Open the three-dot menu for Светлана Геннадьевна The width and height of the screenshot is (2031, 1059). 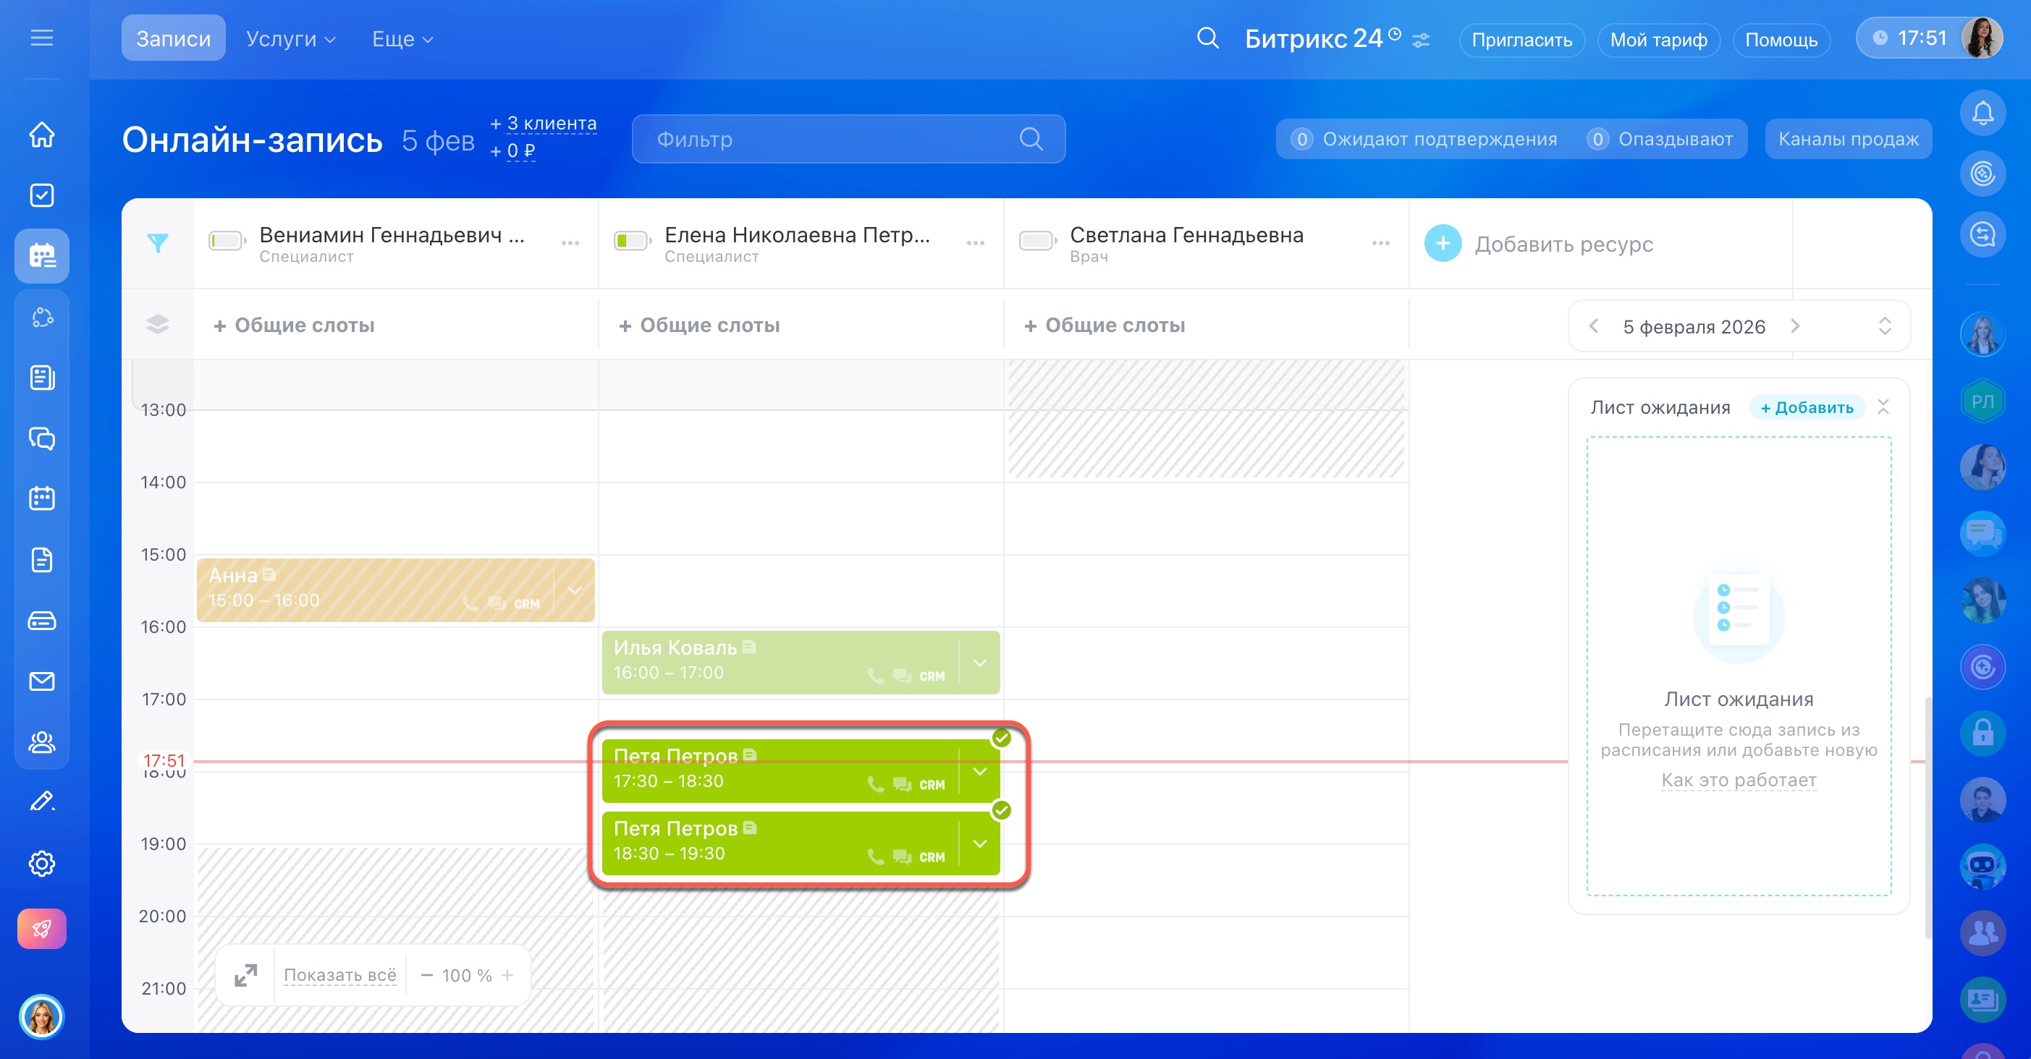[x=1380, y=244]
